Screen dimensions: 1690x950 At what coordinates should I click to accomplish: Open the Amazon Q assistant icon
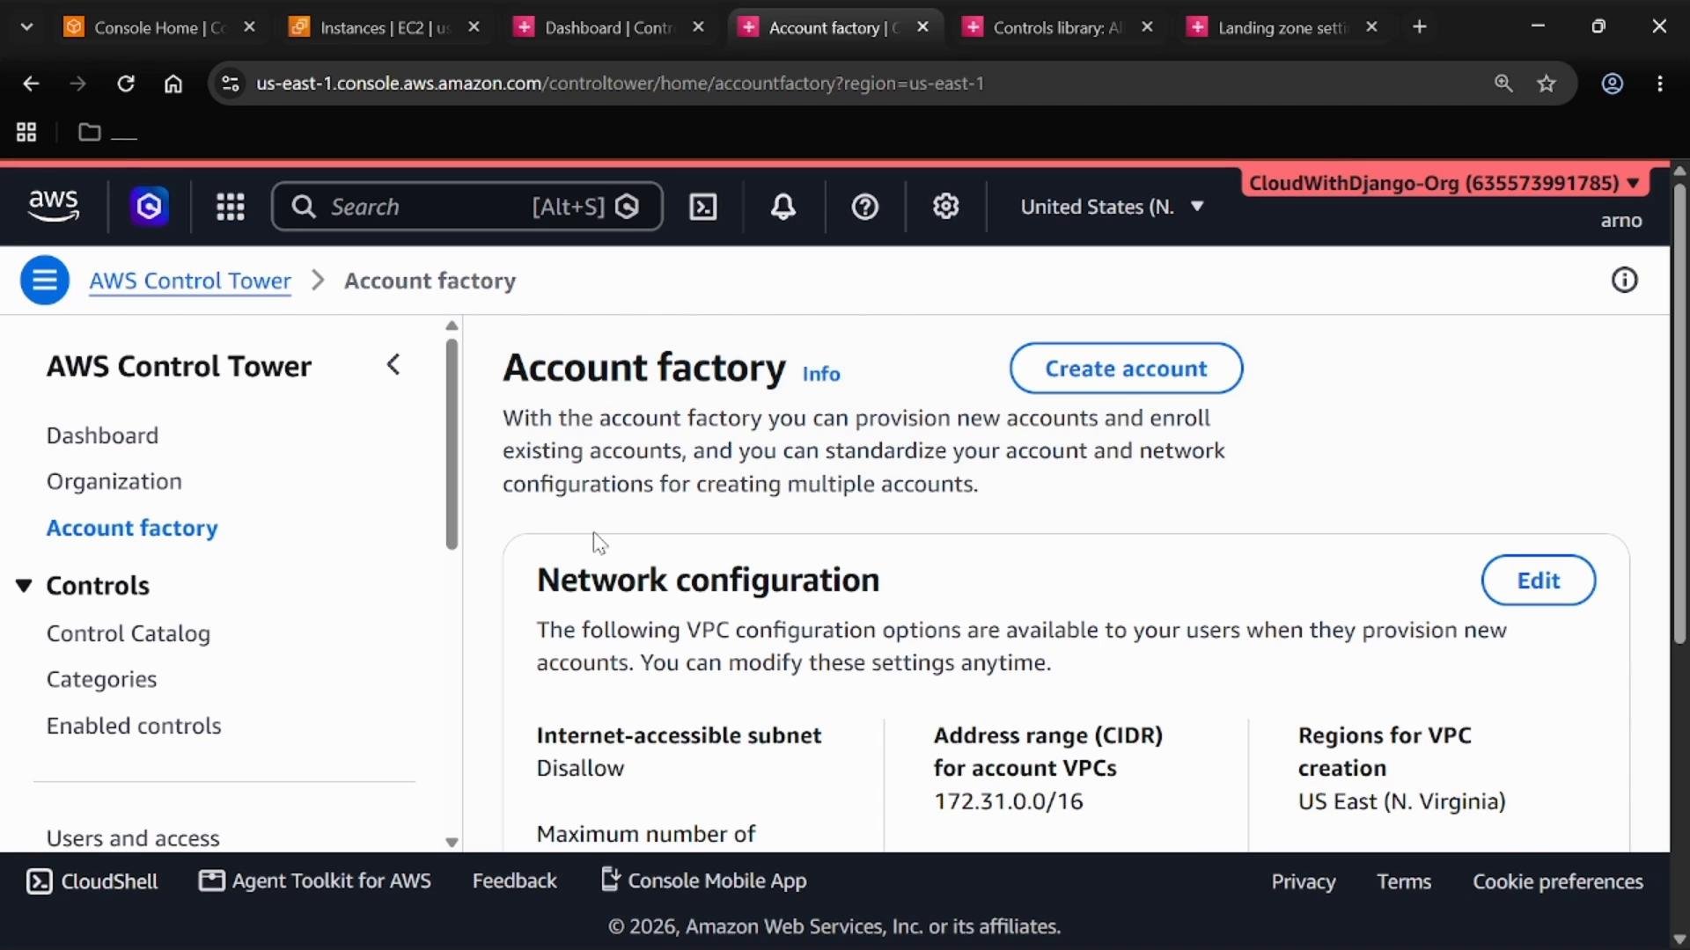(150, 207)
